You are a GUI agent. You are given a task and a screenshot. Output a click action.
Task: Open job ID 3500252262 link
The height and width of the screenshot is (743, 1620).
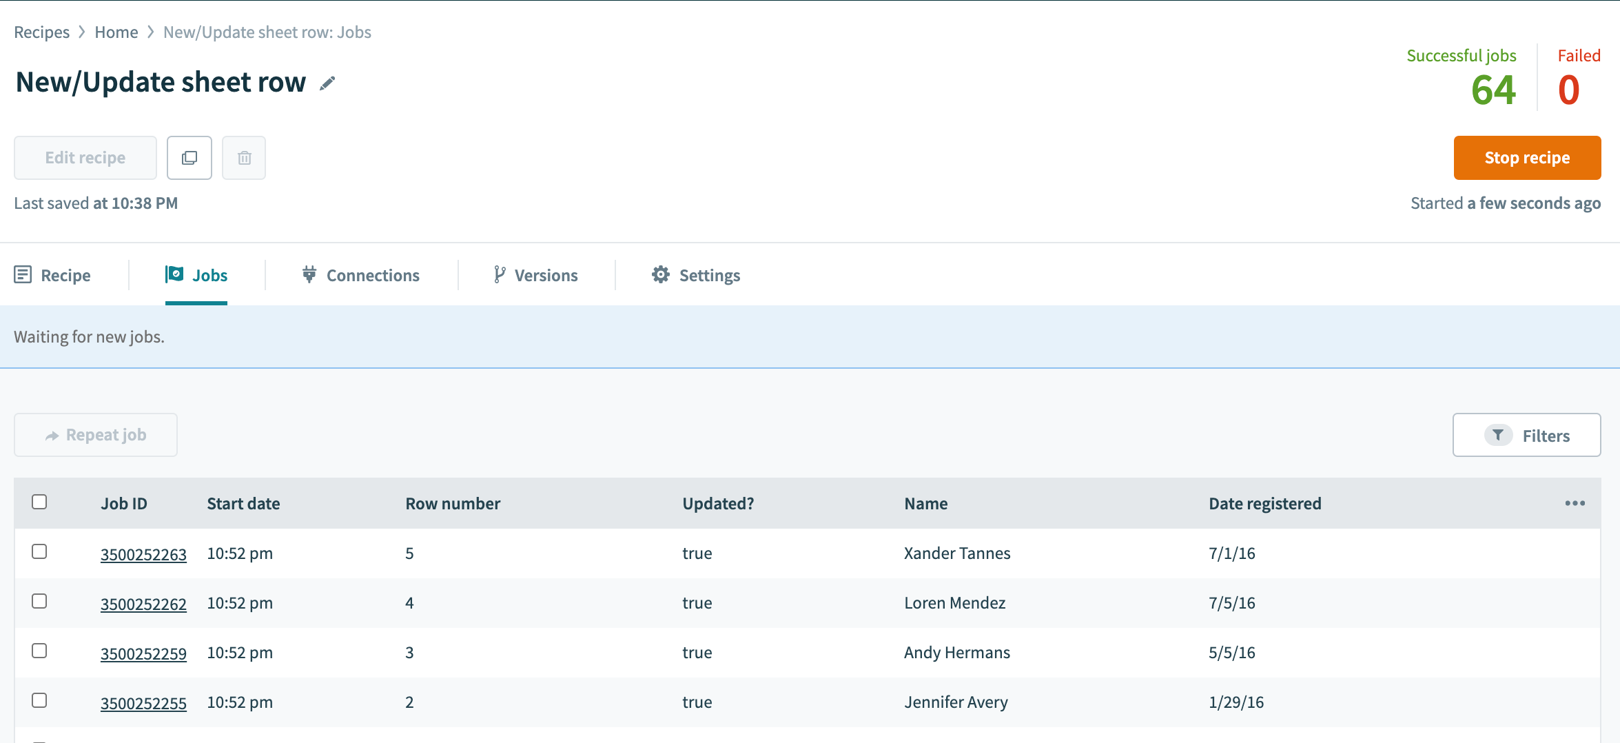[x=143, y=604]
